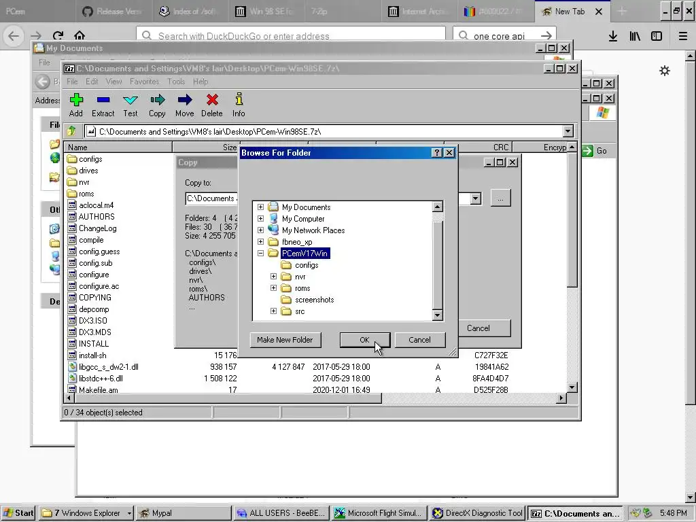Switch to the New Tab browser tab

click(572, 12)
